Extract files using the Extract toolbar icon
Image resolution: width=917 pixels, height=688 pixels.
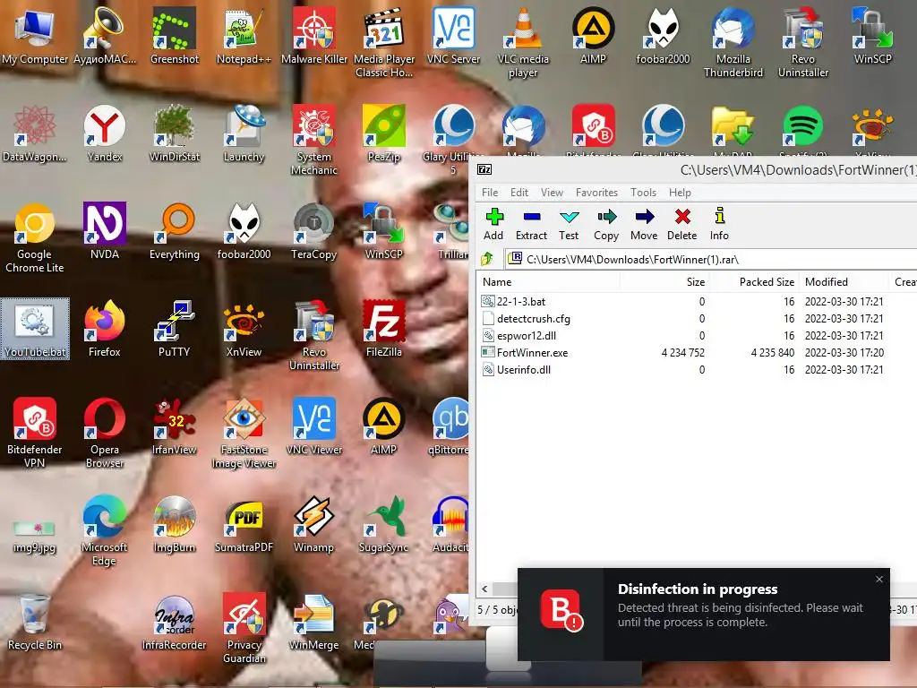click(531, 225)
